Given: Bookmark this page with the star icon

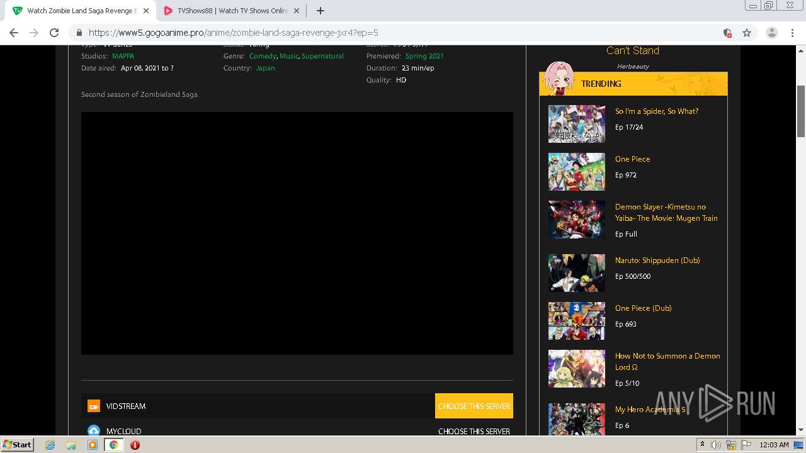Looking at the screenshot, I should click(x=747, y=33).
